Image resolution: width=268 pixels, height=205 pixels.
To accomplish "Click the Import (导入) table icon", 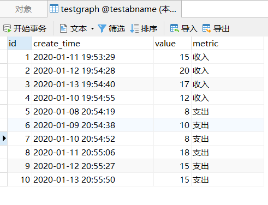I will tap(175, 28).
